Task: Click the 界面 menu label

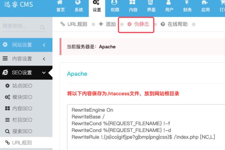Action: coord(151,10)
